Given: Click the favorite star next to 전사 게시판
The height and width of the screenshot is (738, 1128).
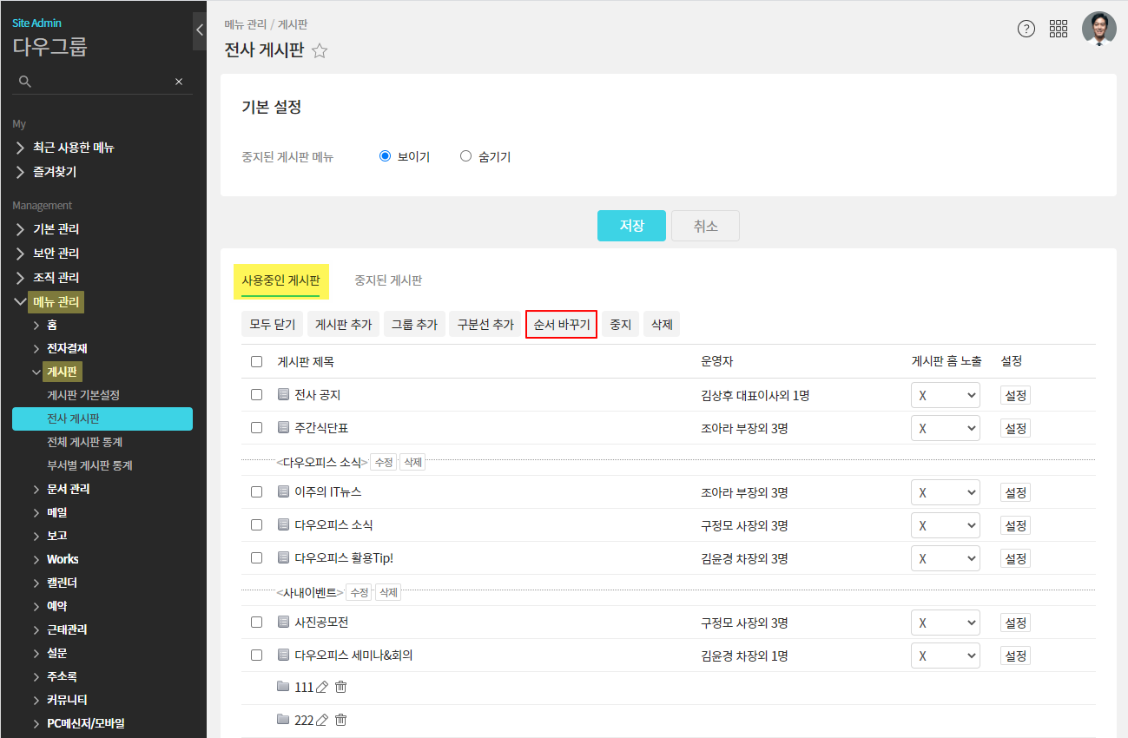Looking at the screenshot, I should [x=320, y=51].
